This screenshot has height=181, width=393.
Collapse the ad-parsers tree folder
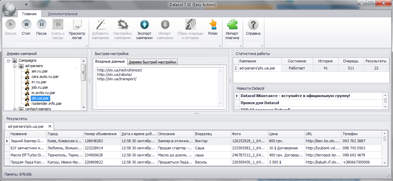coord(15,66)
